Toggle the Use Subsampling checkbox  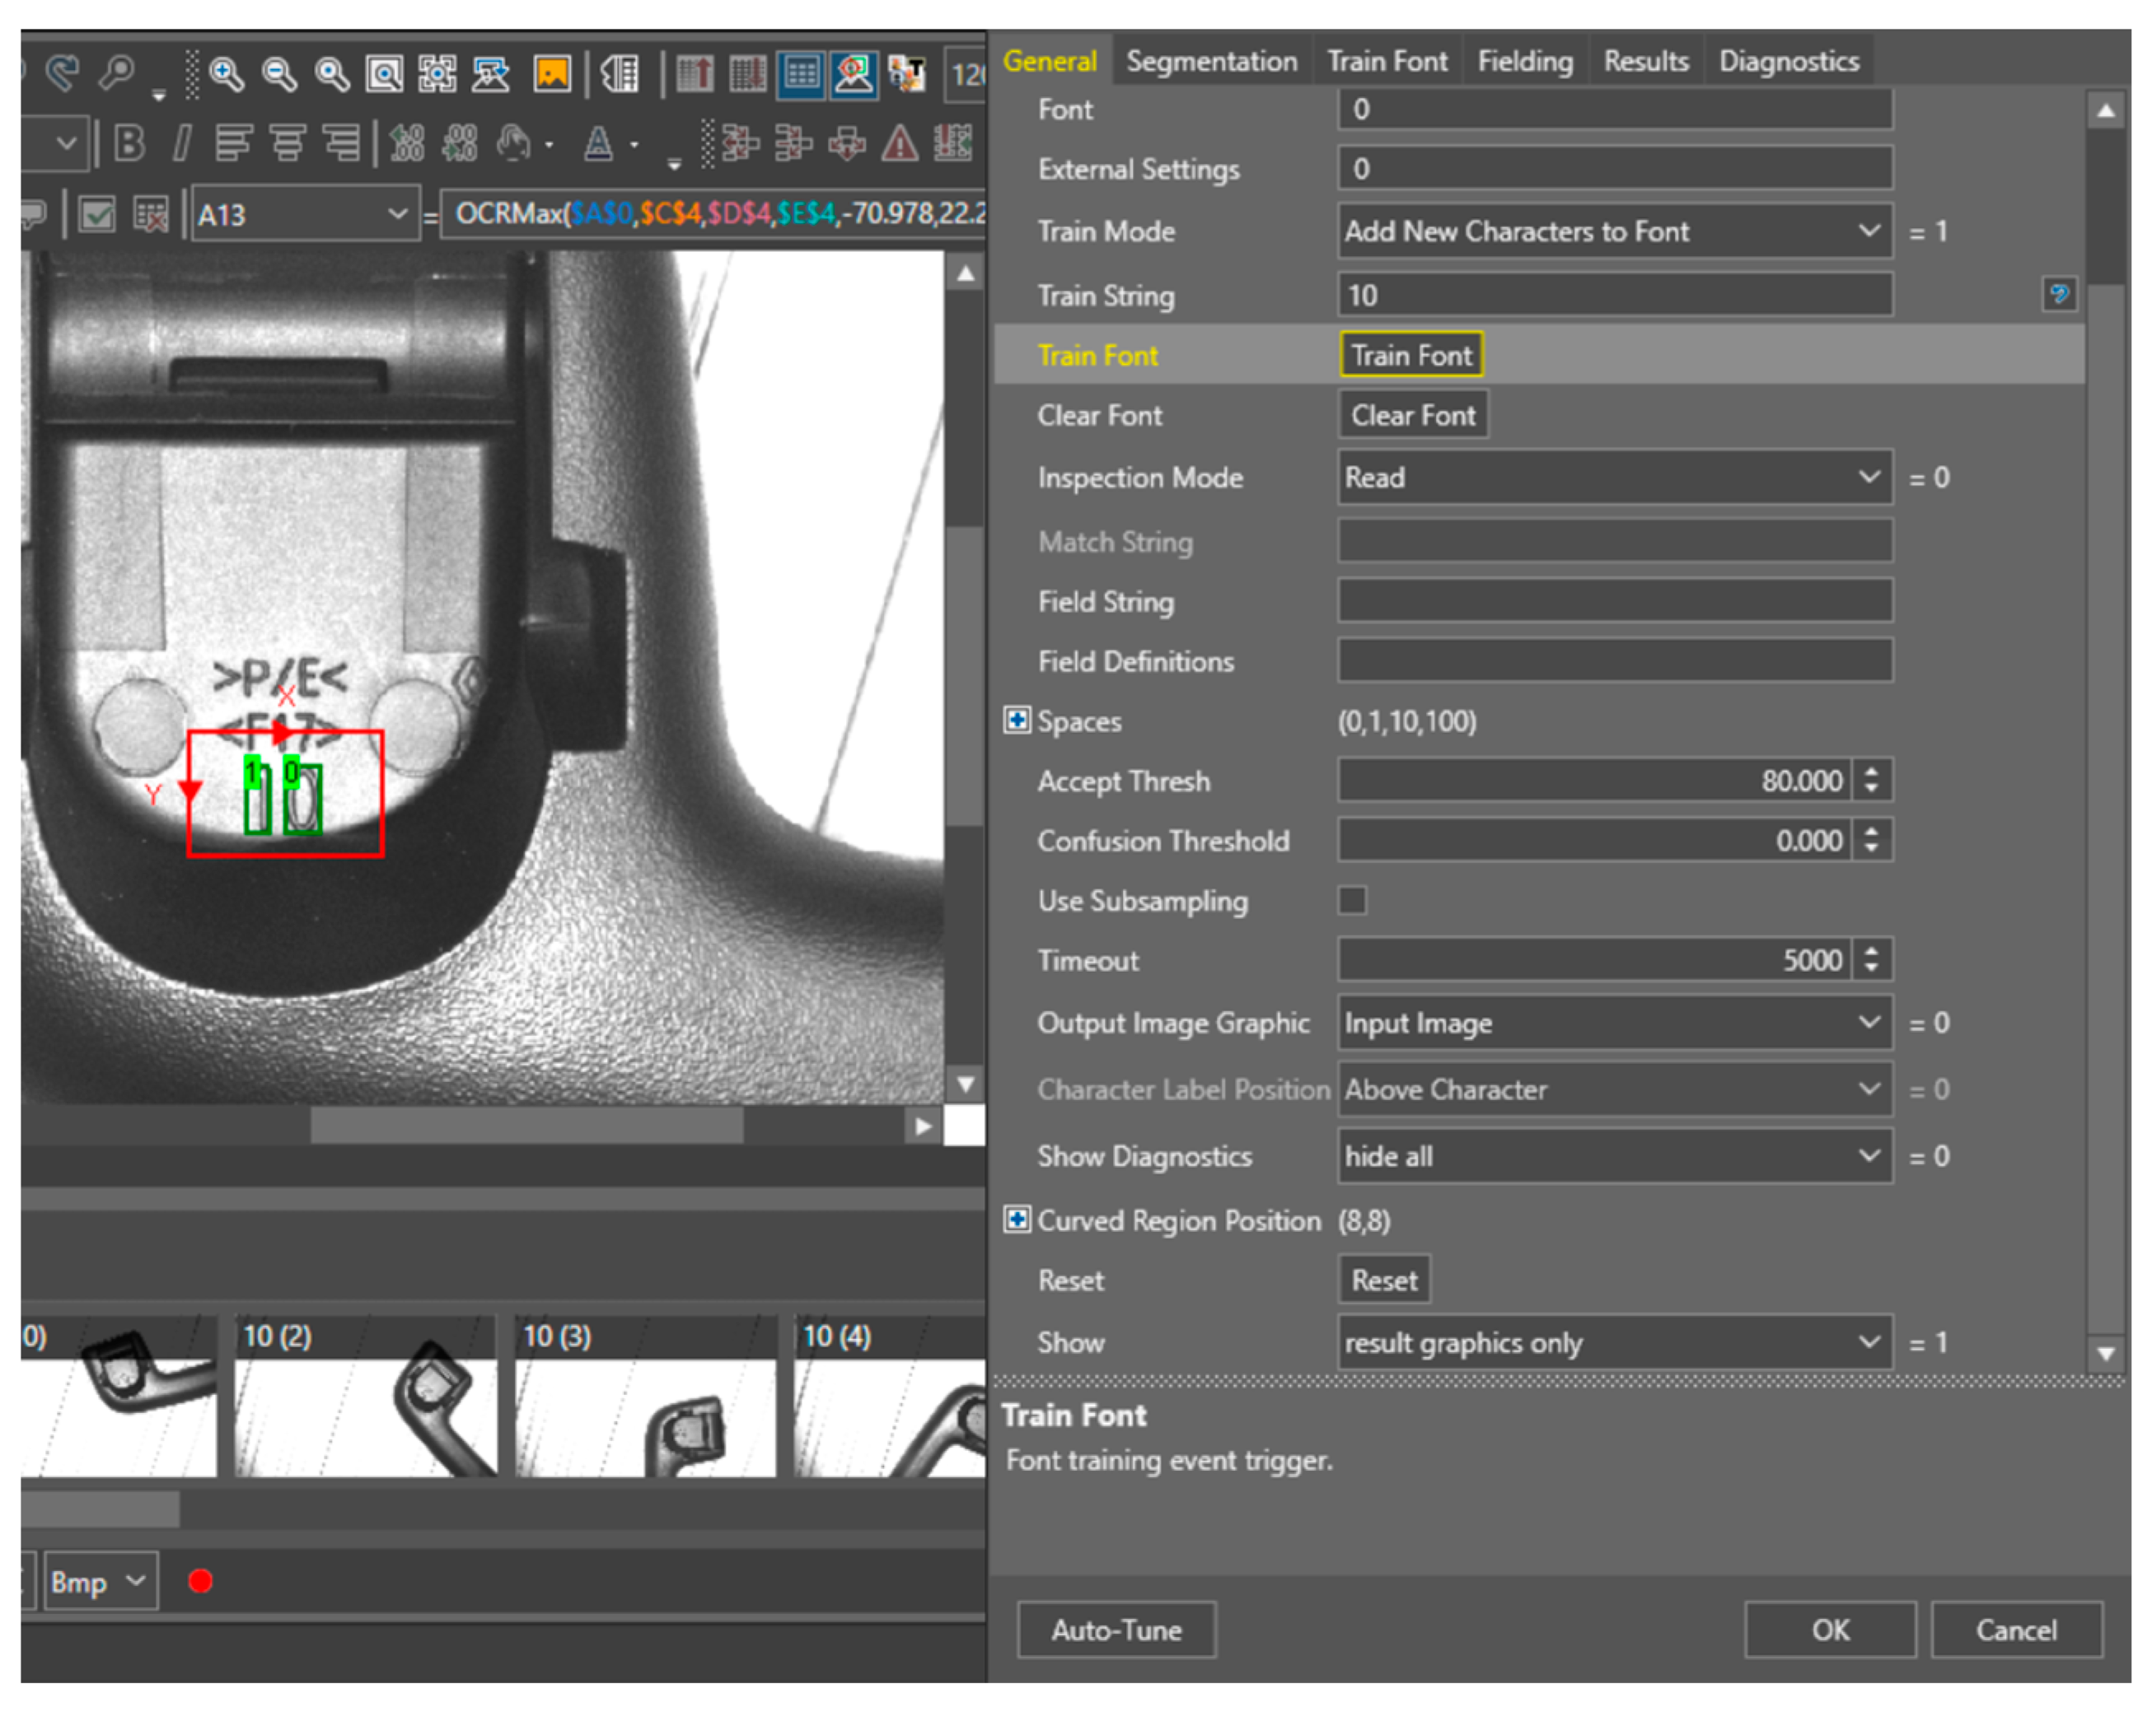click(1352, 901)
